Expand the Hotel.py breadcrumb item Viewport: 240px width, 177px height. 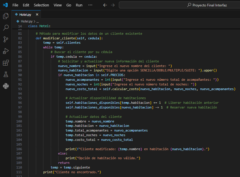27,21
